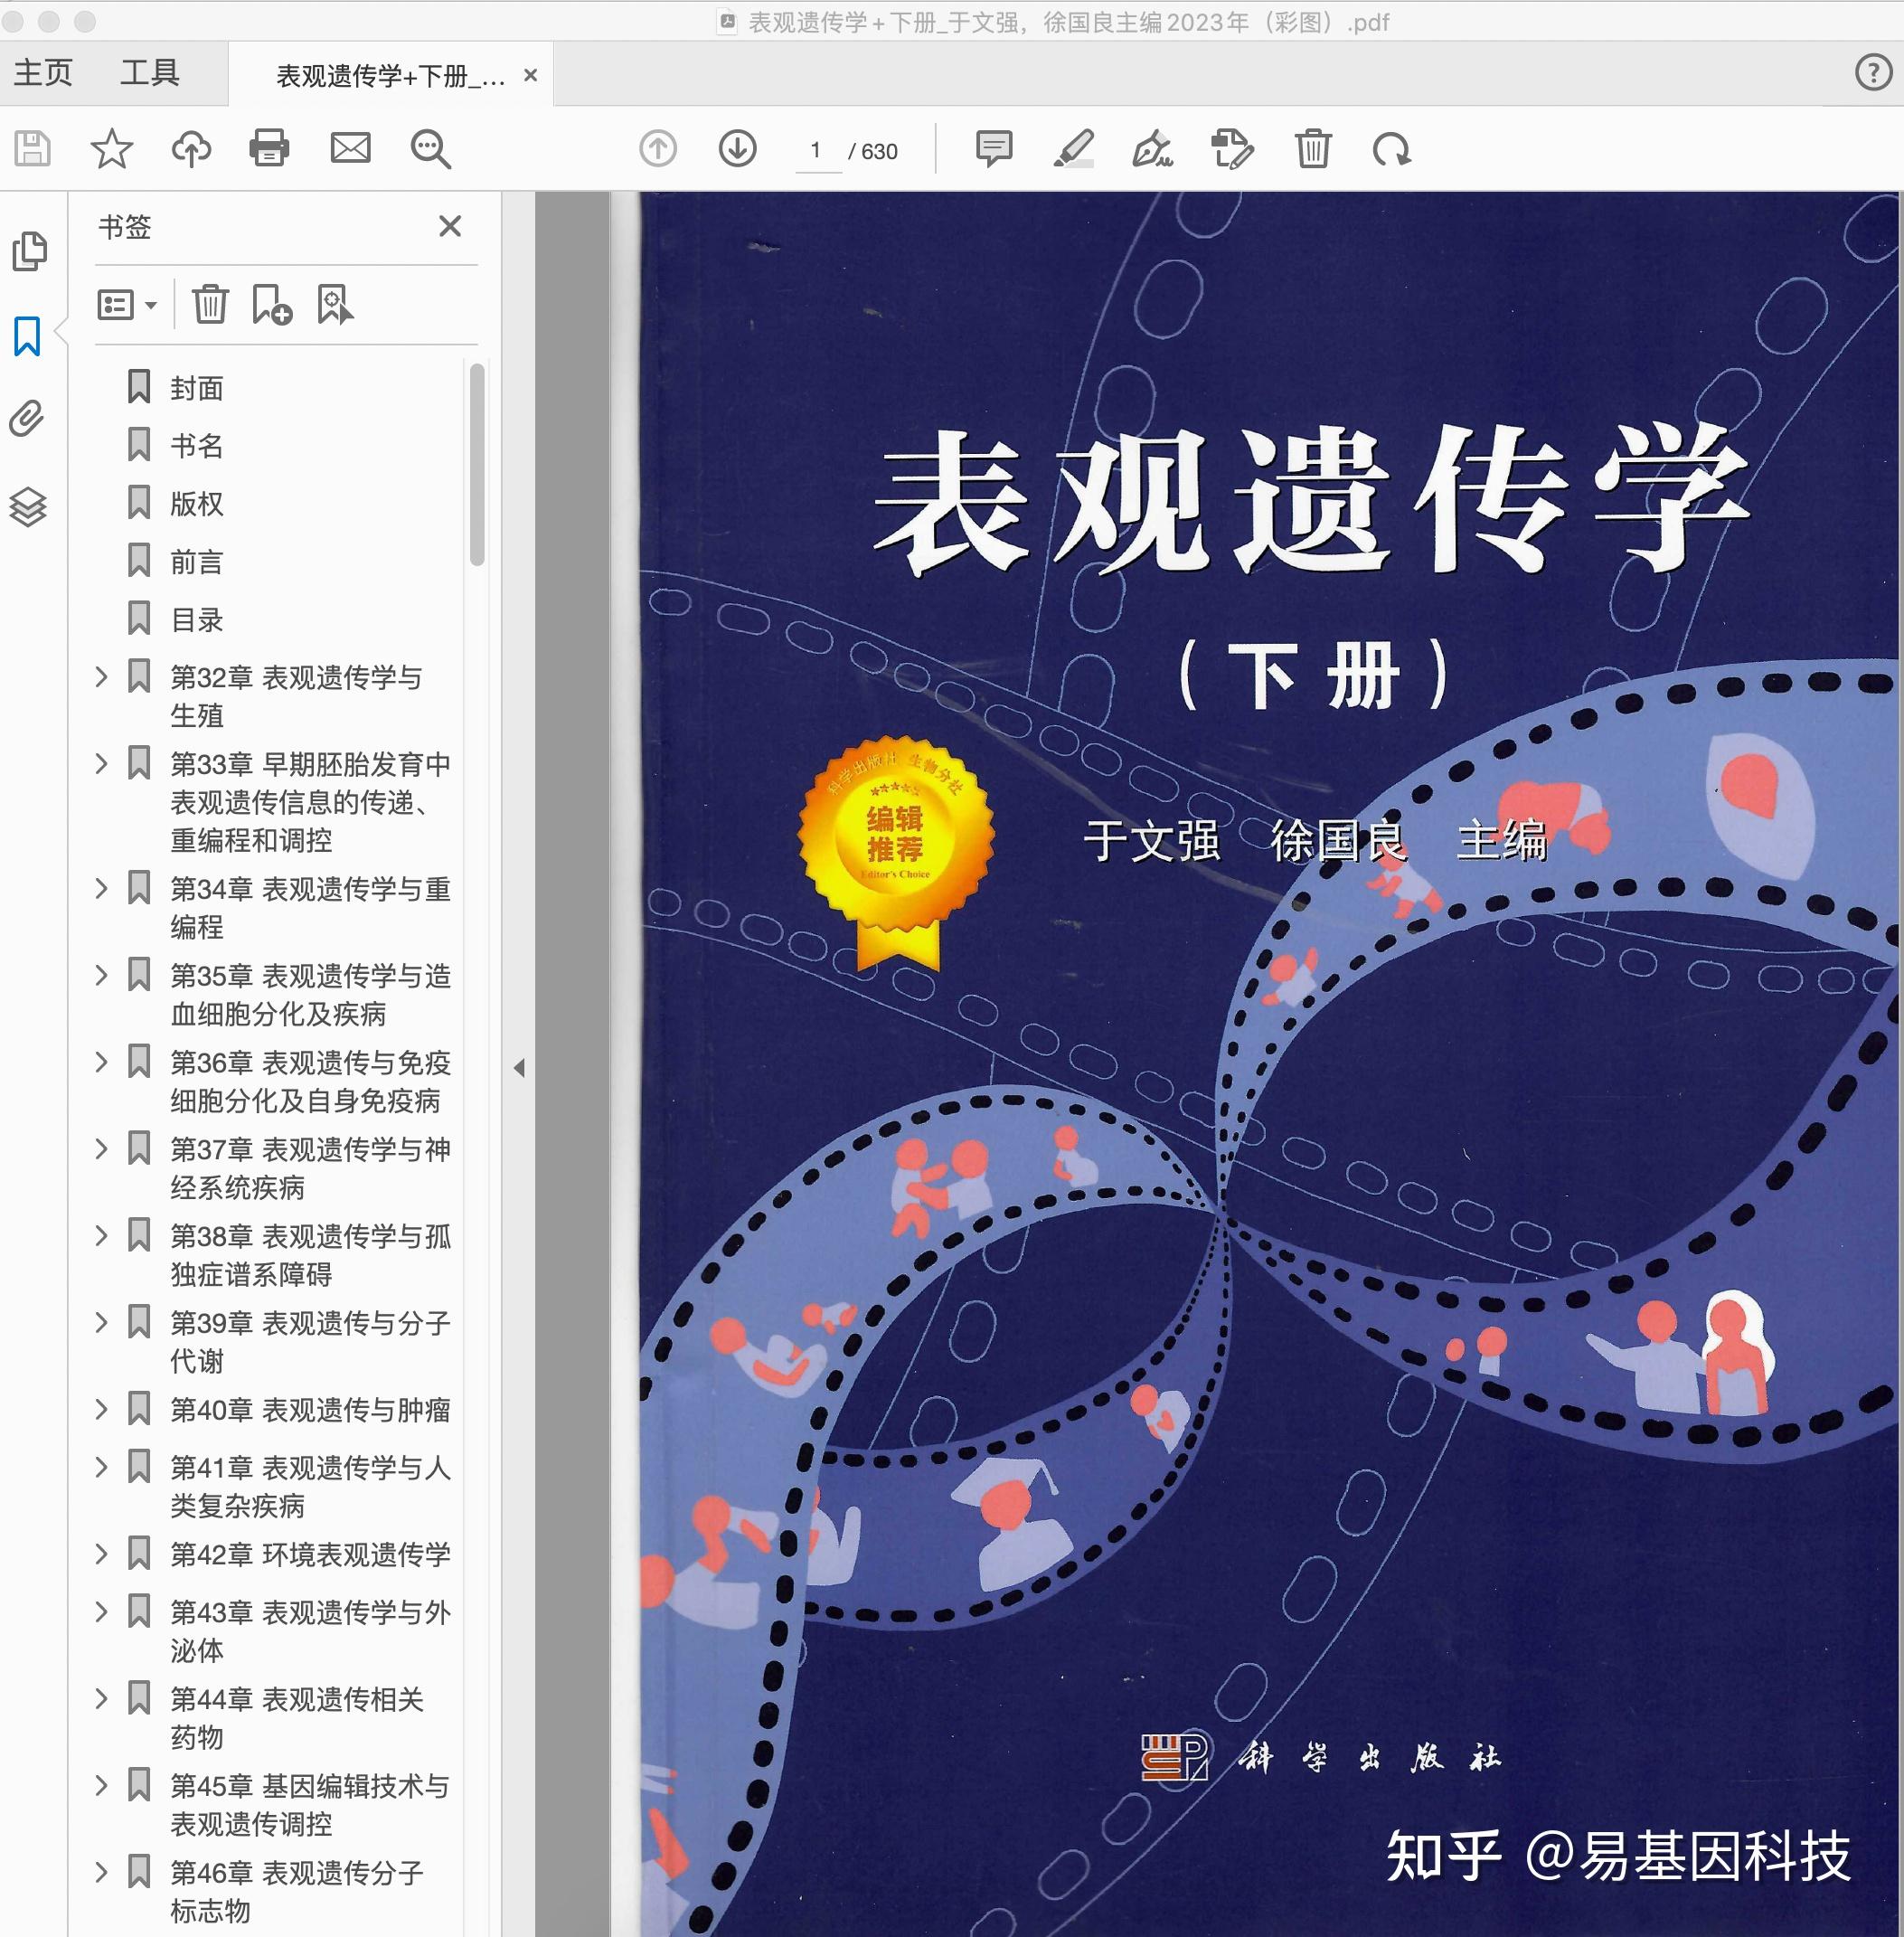Select the highlighter pen tool

point(1073,149)
